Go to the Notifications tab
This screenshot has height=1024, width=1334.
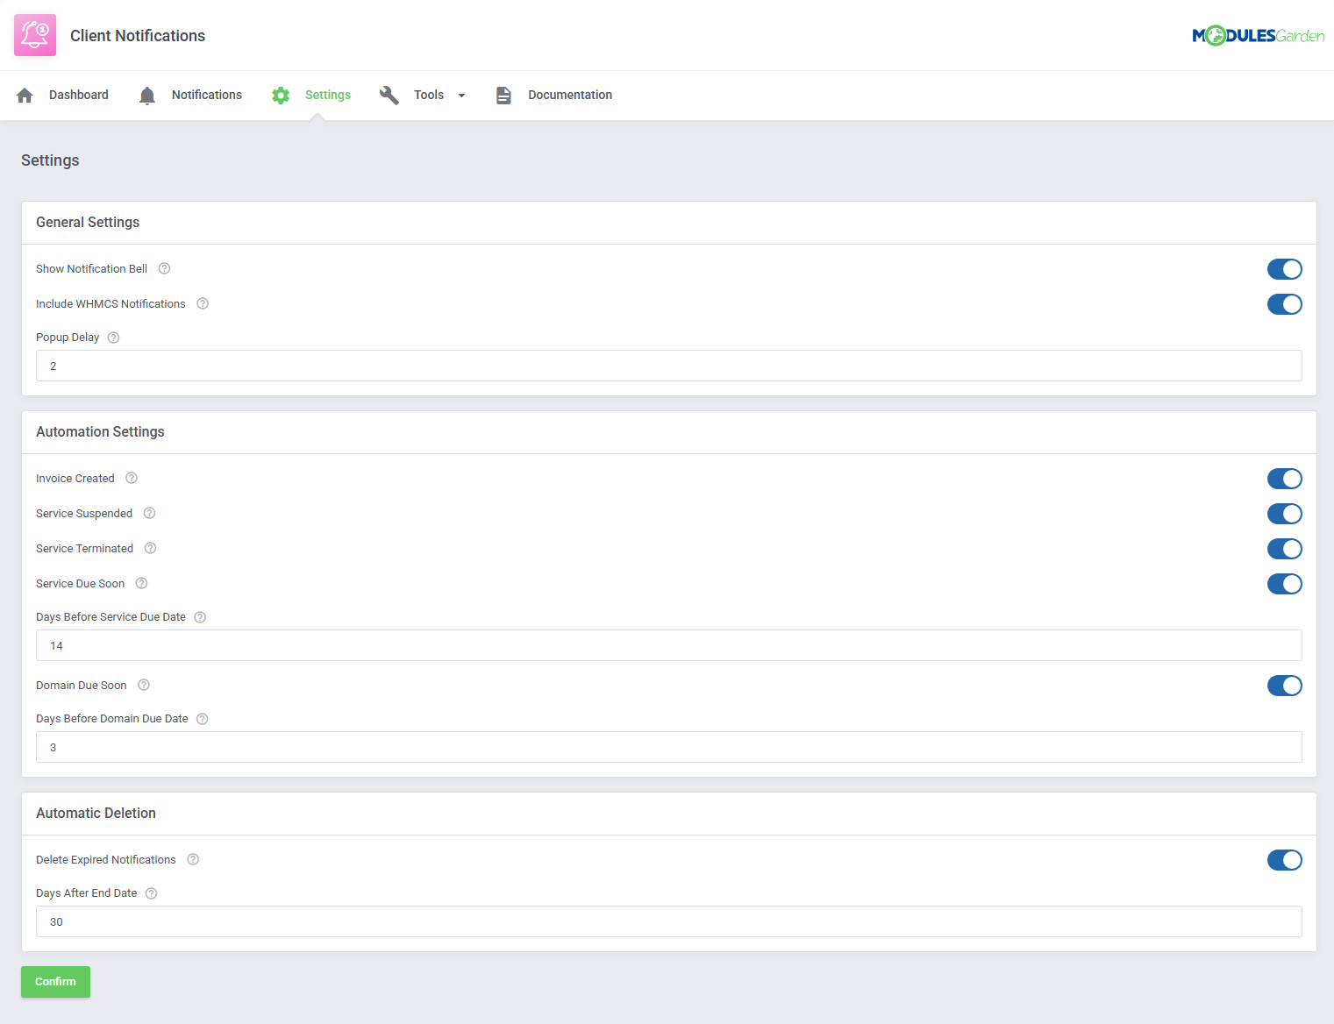click(207, 95)
